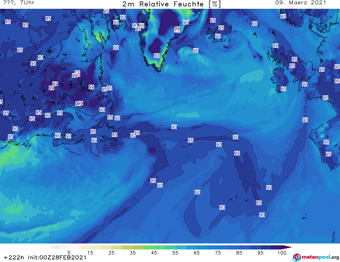Click the legend value "35"

(x=133, y=252)
